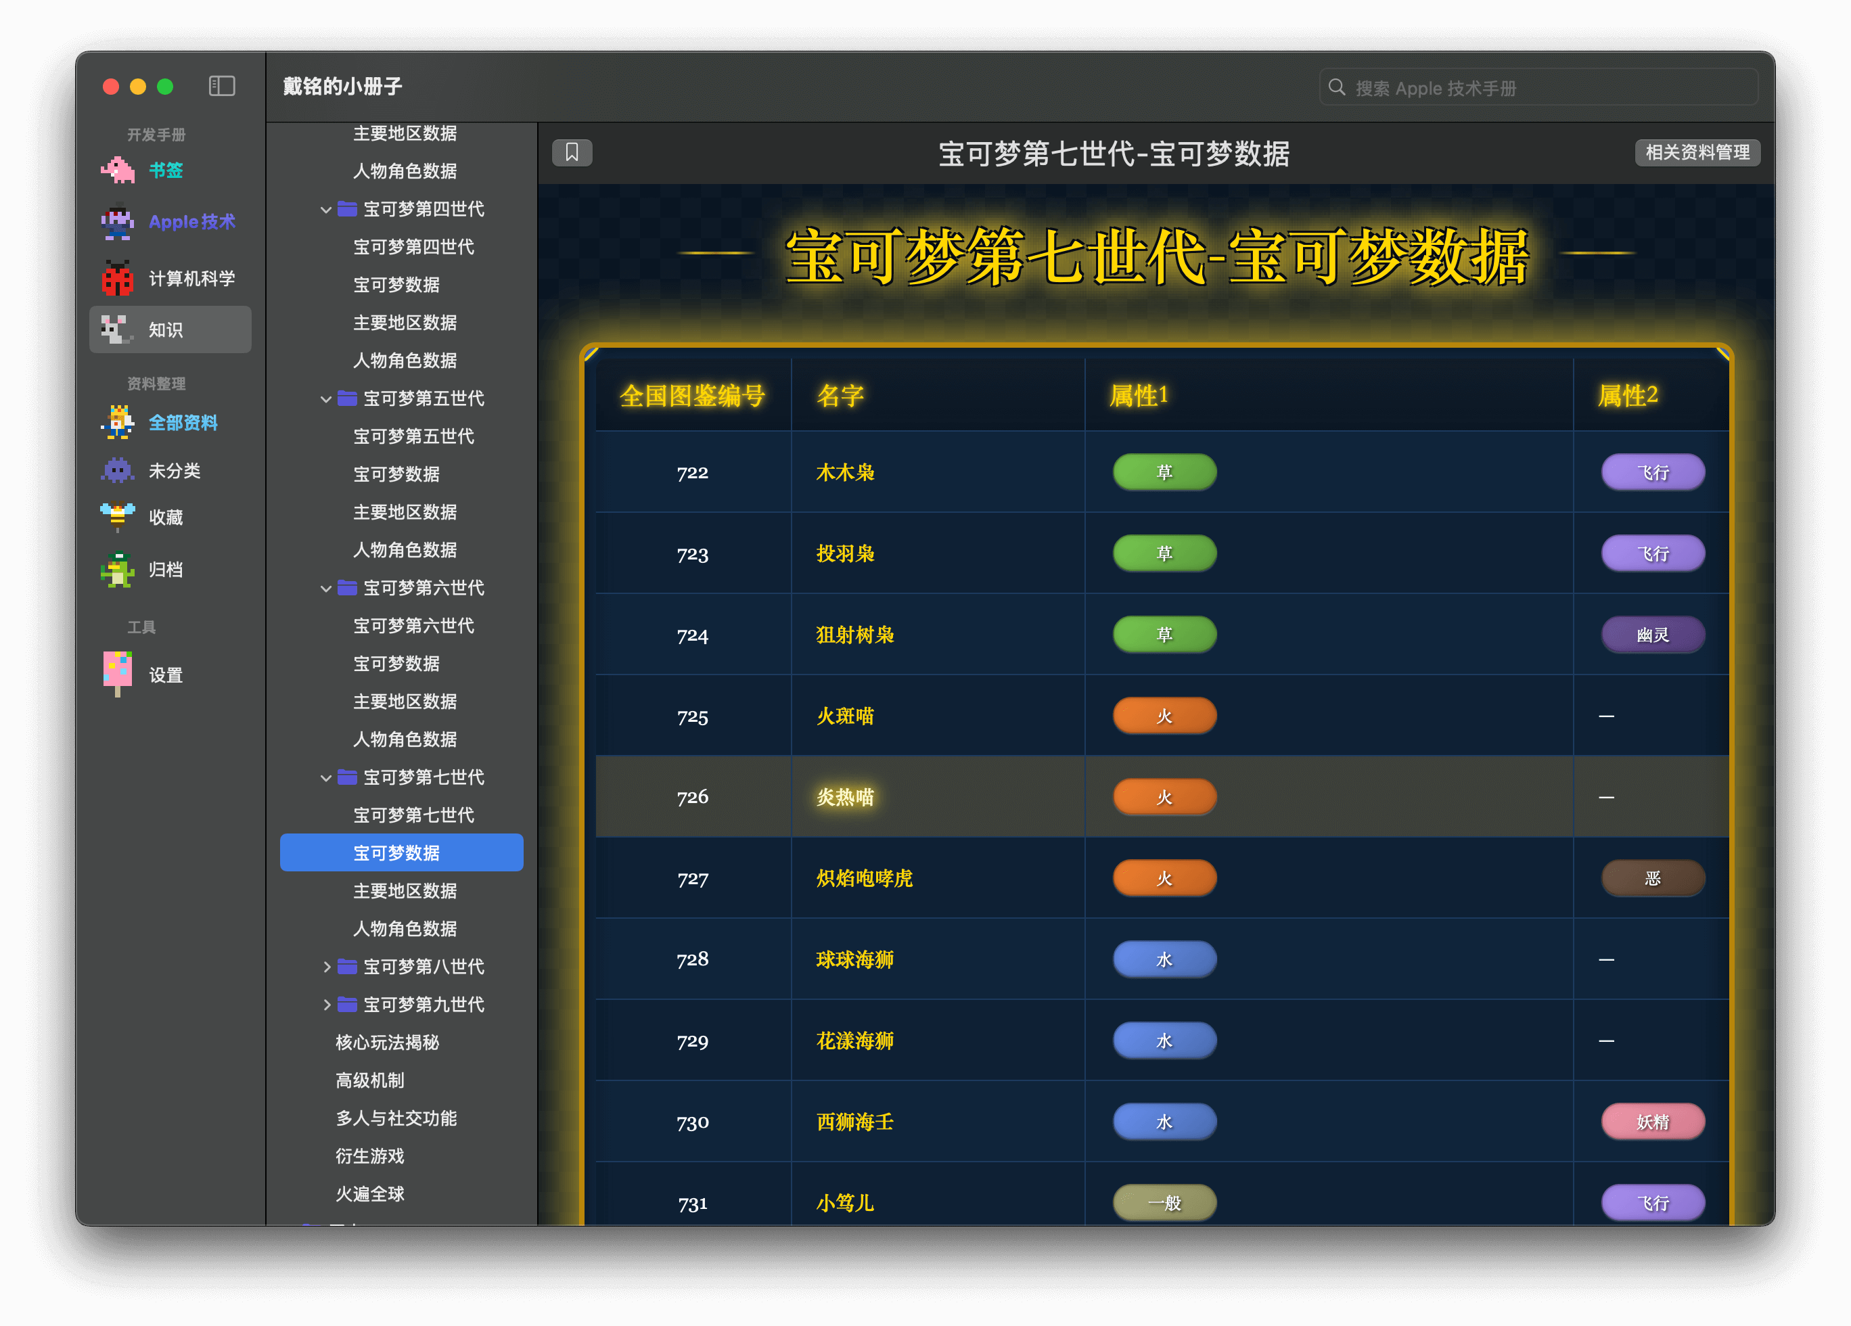The image size is (1851, 1326).
Task: Toggle the sidebar panel icon
Action: point(222,87)
